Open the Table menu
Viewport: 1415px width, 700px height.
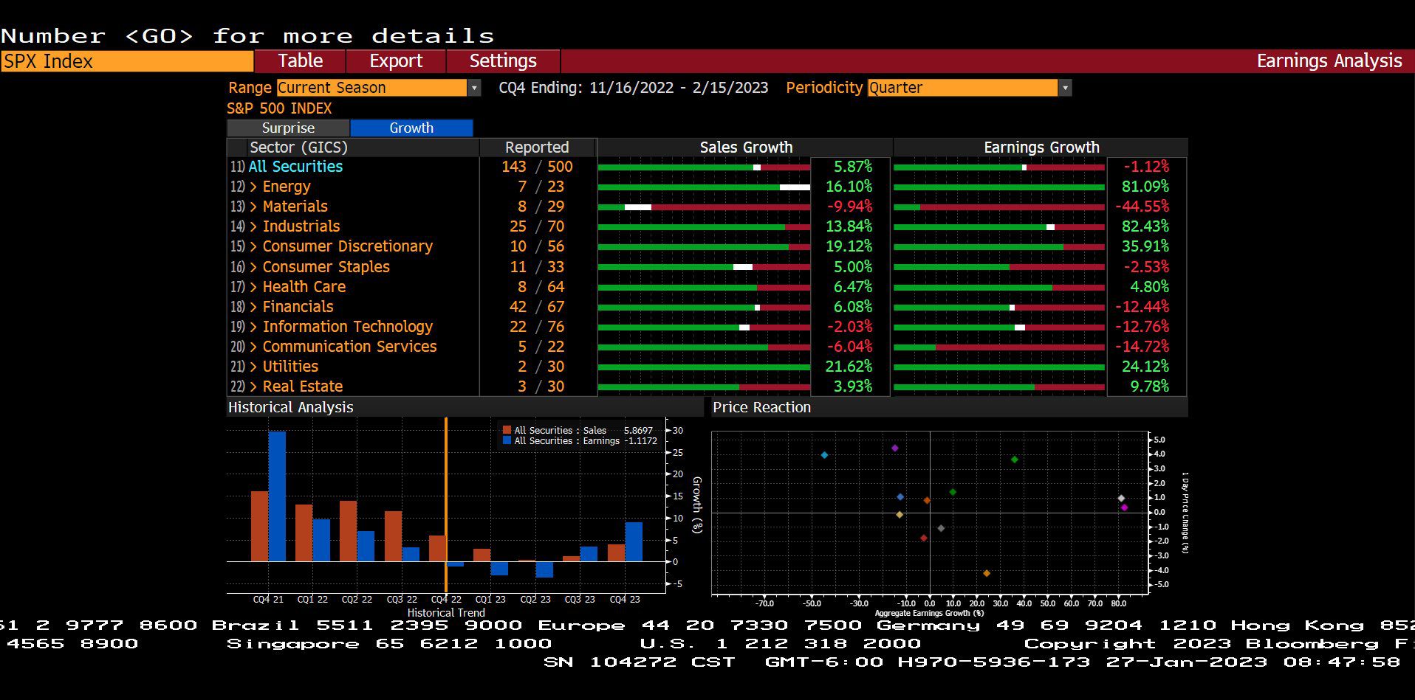tap(300, 61)
